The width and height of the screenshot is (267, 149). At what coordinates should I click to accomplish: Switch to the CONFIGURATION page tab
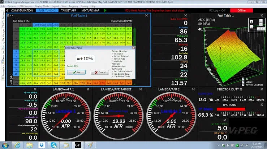22,10
